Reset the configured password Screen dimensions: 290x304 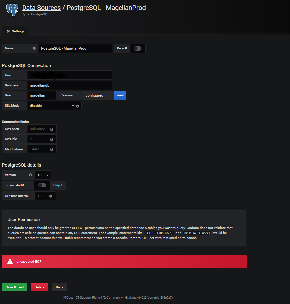tap(120, 95)
